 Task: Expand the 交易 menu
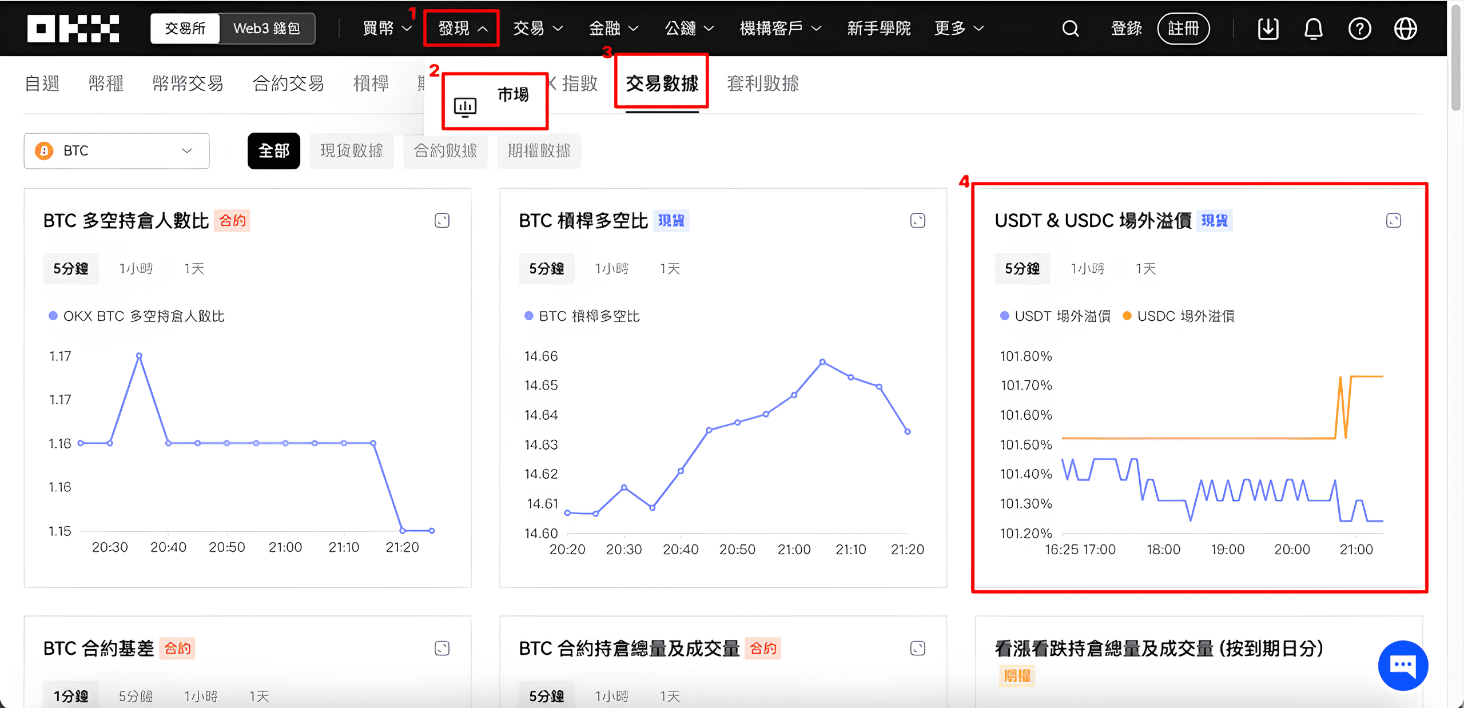(538, 29)
